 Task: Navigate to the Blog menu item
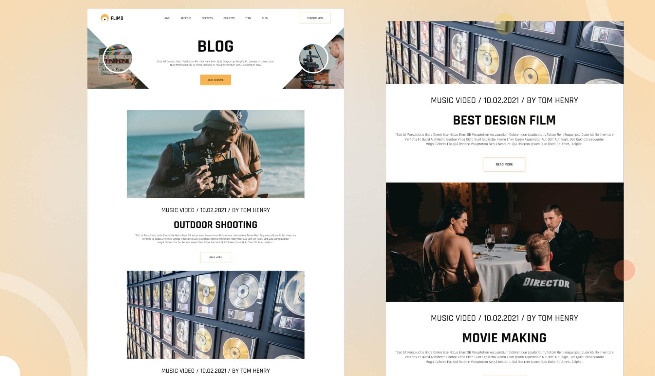[265, 18]
